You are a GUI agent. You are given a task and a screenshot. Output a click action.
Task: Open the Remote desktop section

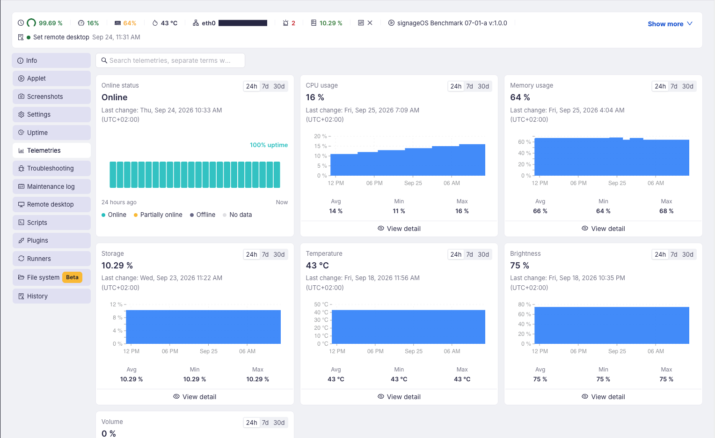51,204
